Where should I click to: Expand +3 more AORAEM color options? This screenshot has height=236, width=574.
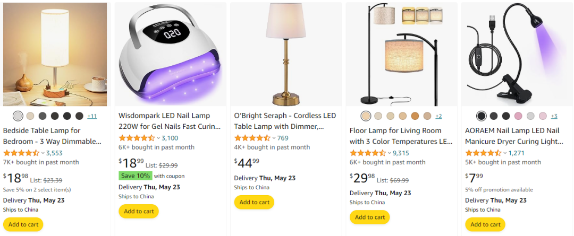click(554, 116)
